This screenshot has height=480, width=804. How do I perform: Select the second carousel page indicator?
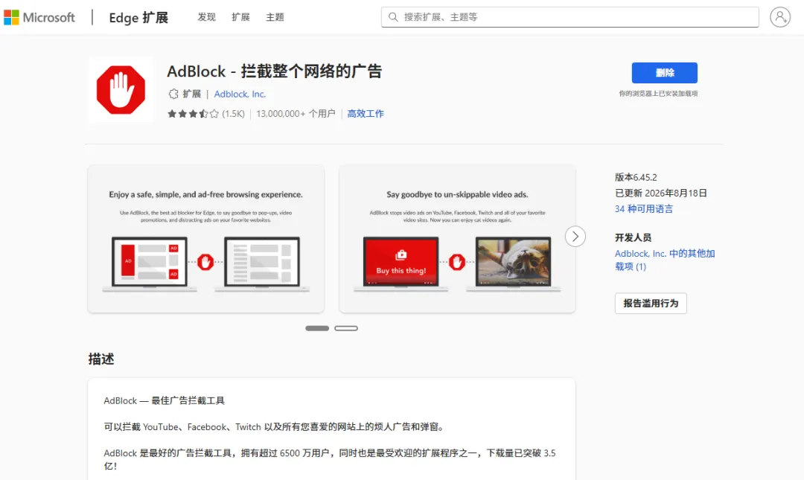point(346,328)
